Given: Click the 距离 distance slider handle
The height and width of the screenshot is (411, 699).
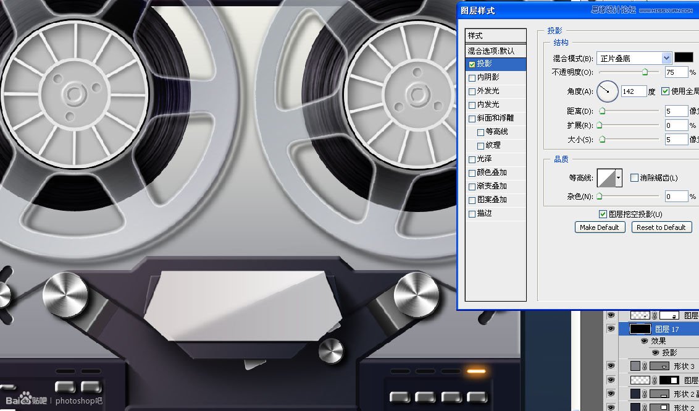Looking at the screenshot, I should [x=602, y=111].
